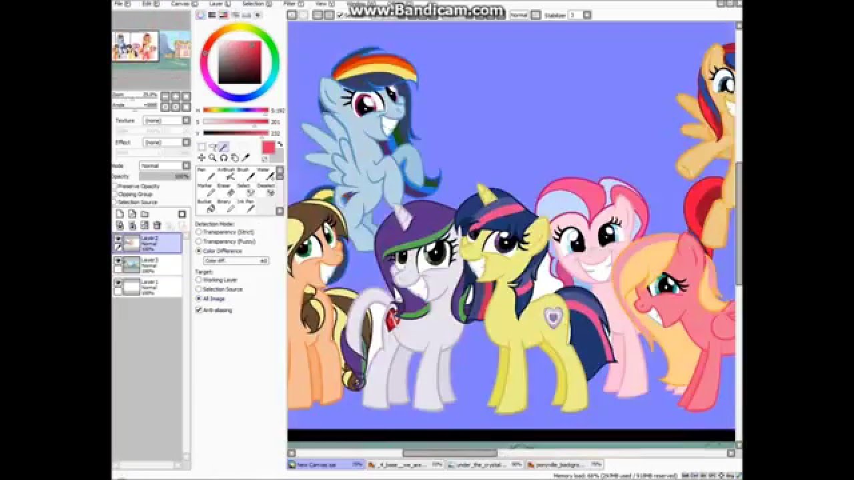This screenshot has width=854, height=480.
Task: Switch to ponyville background canvas tab
Action: pyautogui.click(x=564, y=464)
